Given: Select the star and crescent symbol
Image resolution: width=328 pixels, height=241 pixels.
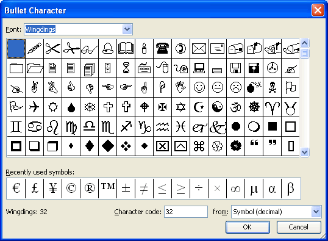Looking at the screenshot, I should [x=199, y=107].
